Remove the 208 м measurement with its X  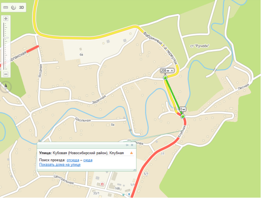[172, 71]
